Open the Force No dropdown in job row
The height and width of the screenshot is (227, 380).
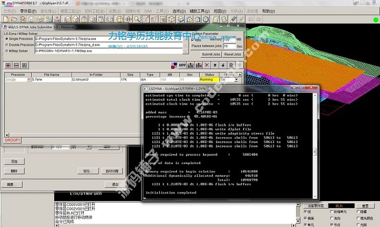tap(236, 80)
